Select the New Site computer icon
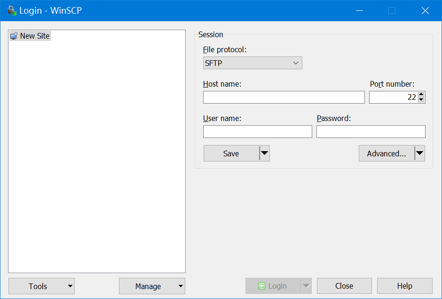The height and width of the screenshot is (299, 442). [14, 36]
